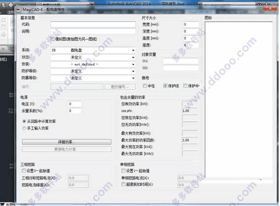The width and height of the screenshot is (280, 206).
Task: Click the 详细功率 button
Action: click(x=67, y=142)
